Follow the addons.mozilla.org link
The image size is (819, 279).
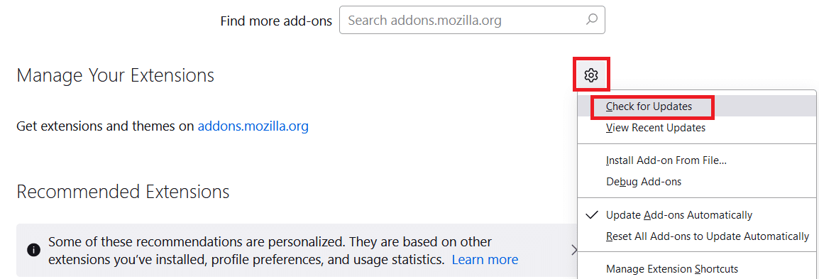point(253,126)
